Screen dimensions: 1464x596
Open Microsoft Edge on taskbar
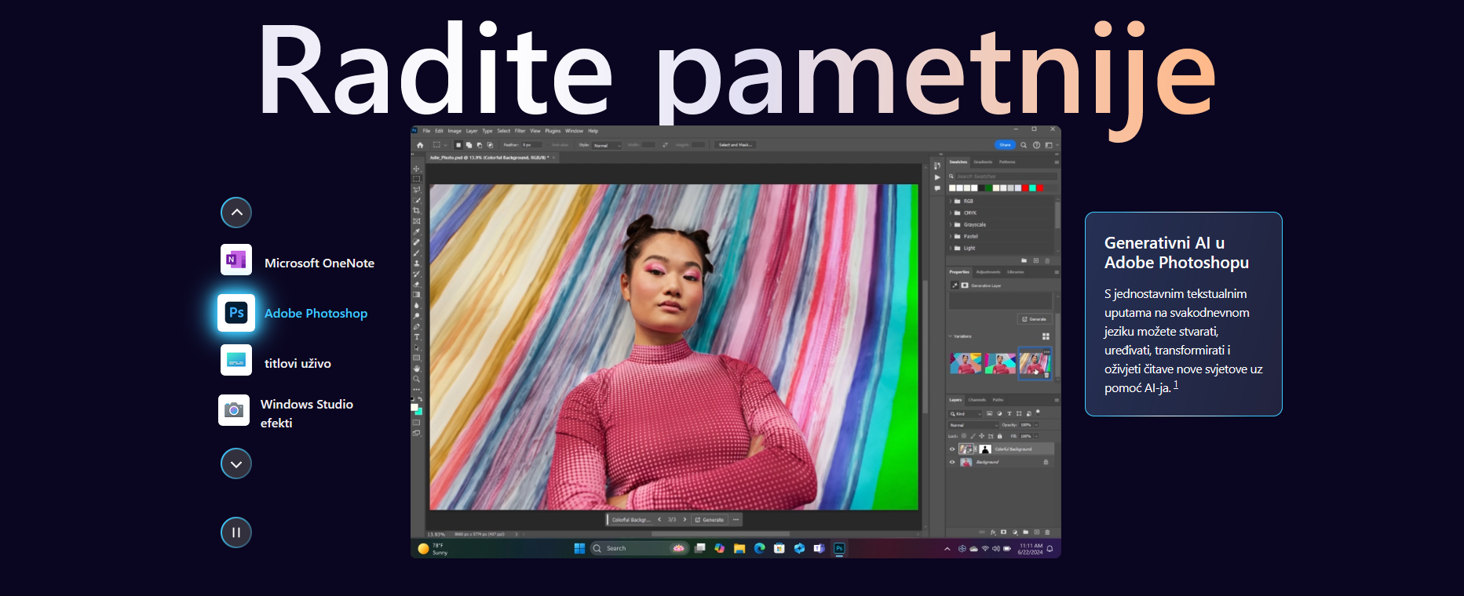click(x=759, y=548)
